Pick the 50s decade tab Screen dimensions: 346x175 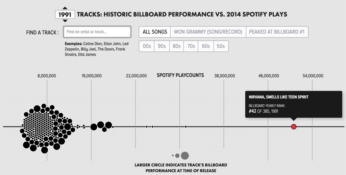[x=221, y=46]
